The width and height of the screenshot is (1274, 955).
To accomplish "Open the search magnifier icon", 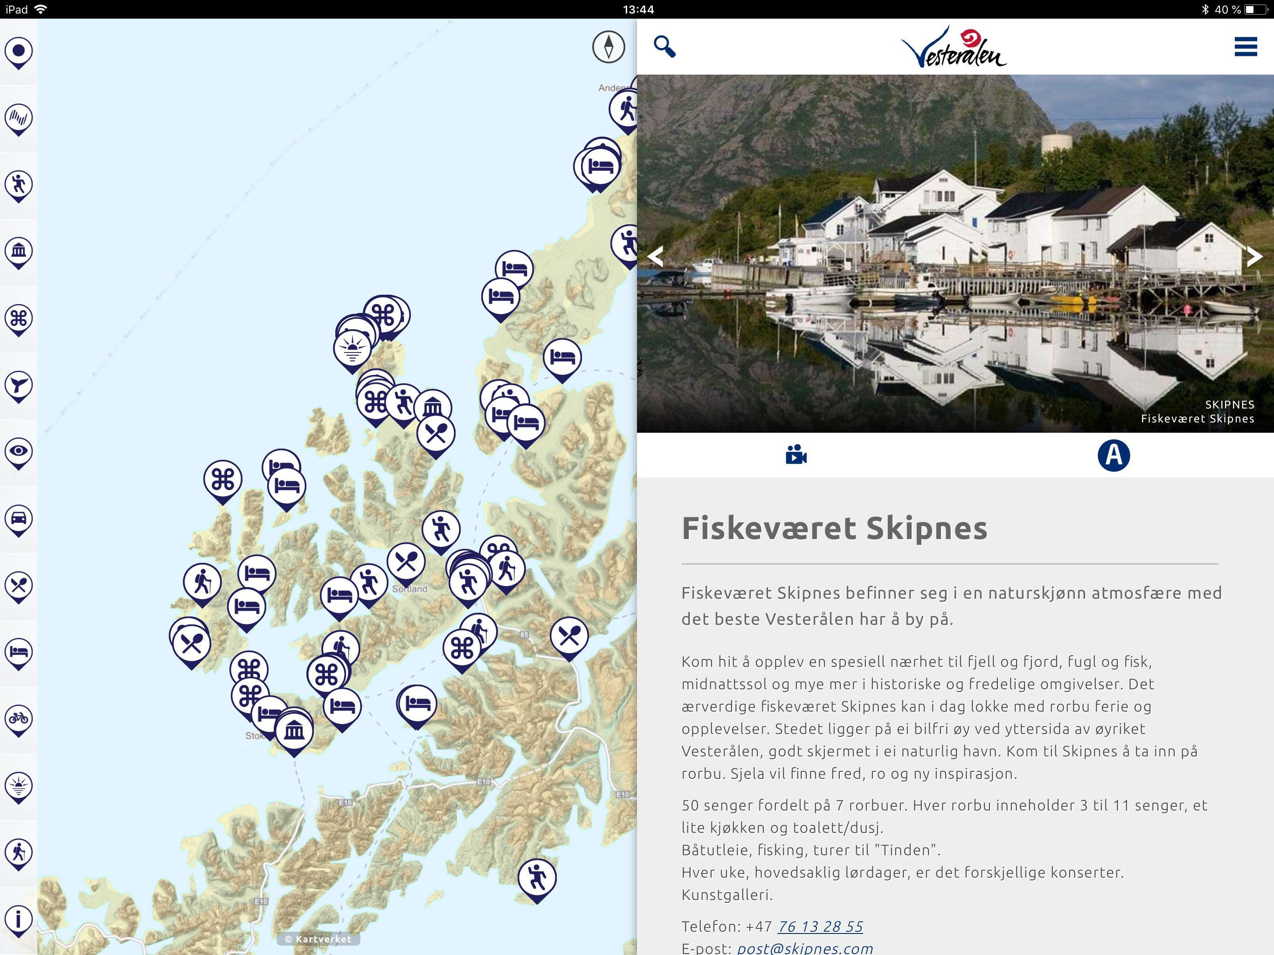I will tap(665, 47).
